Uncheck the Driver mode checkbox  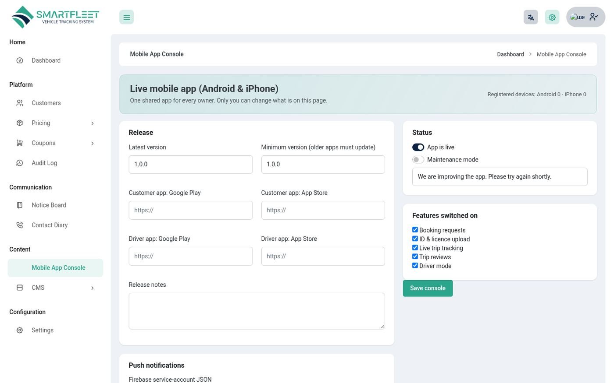(x=415, y=265)
